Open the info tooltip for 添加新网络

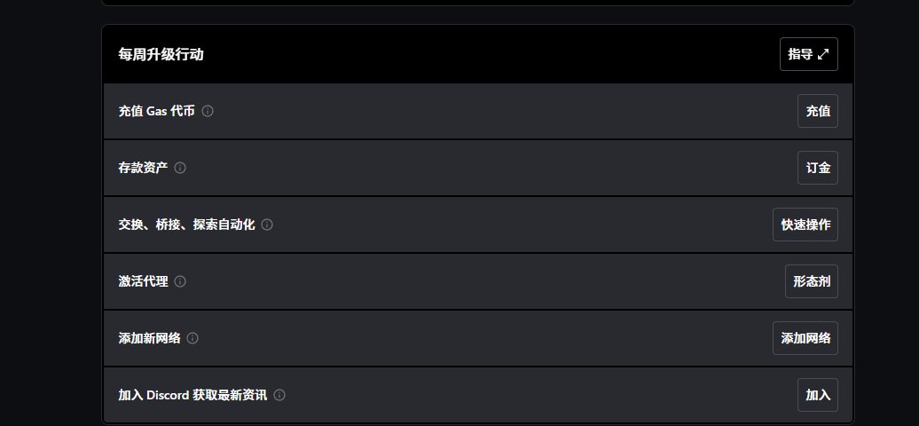click(x=192, y=338)
